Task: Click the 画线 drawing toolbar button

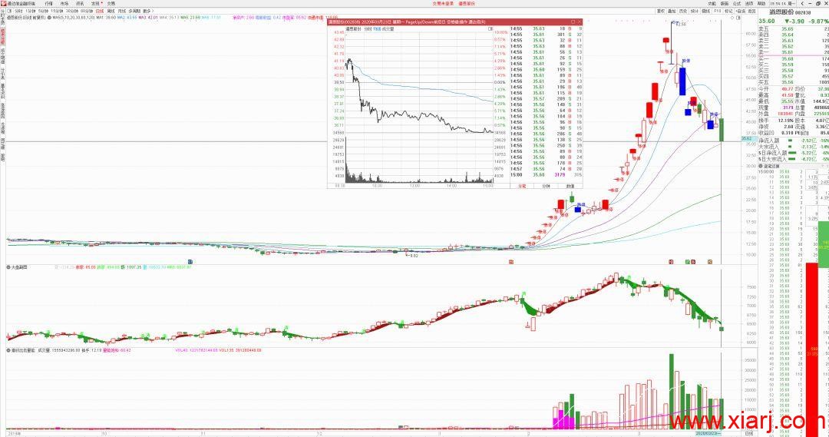Action: coord(706,11)
